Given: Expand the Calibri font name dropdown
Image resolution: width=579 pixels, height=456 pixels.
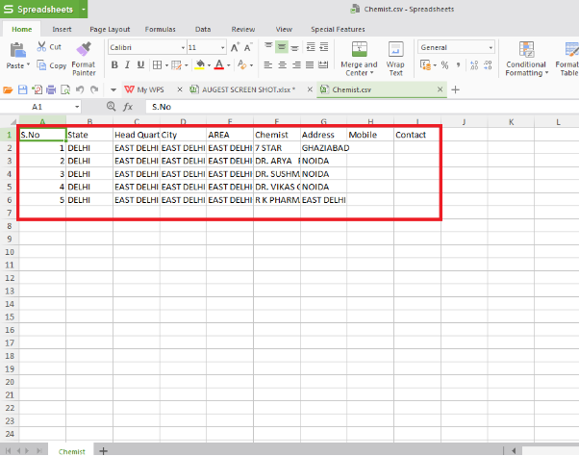Looking at the screenshot, I should [x=180, y=47].
